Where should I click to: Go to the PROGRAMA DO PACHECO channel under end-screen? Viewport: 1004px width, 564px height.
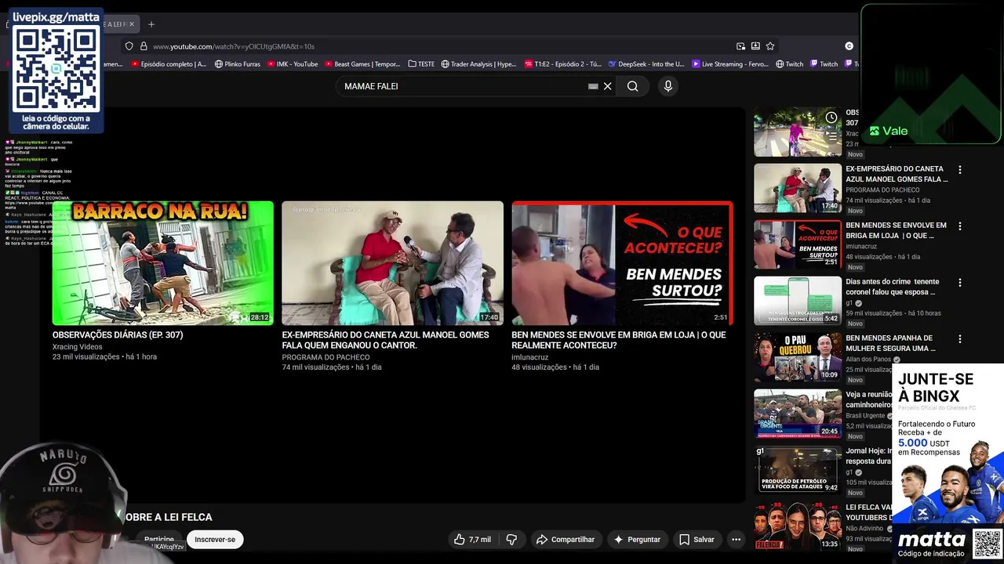click(326, 357)
